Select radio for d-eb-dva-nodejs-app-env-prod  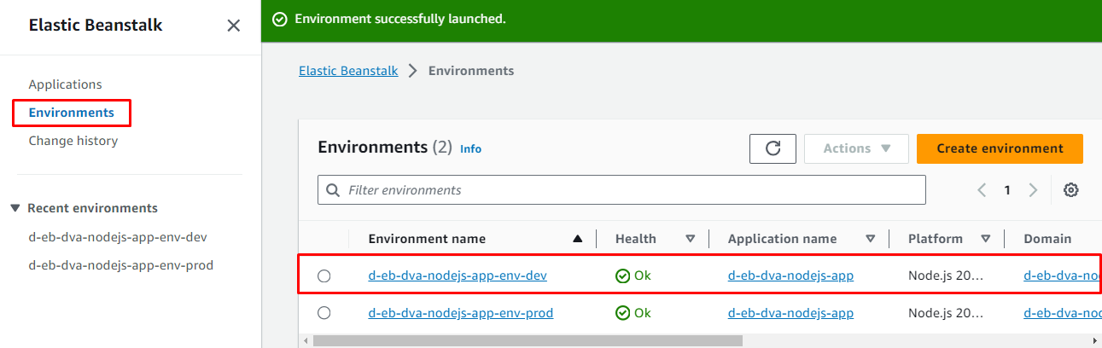click(324, 313)
